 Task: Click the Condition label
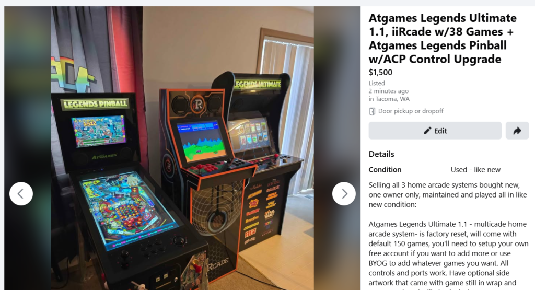[x=385, y=170]
